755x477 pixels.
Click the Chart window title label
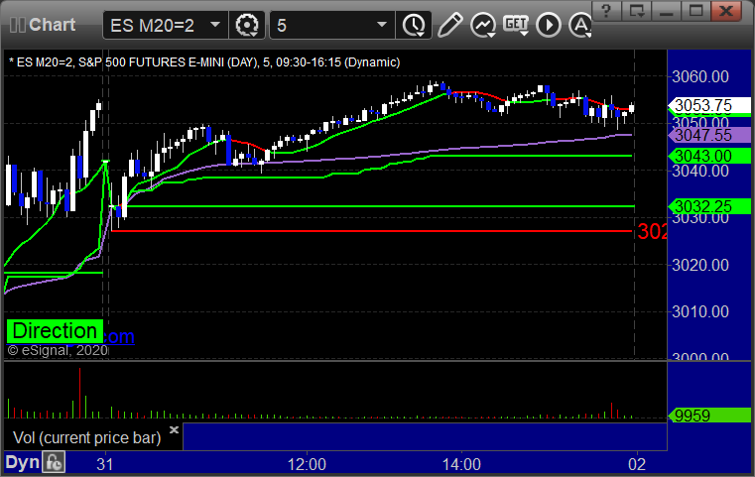point(52,25)
